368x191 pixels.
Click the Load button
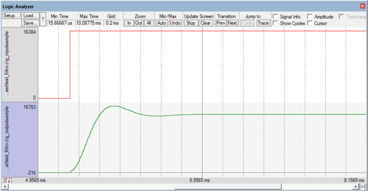coord(31,16)
